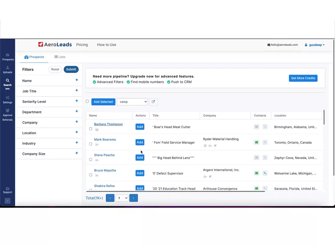Open the camp list dropdown
Viewport: 335px width, 246px height.
(x=132, y=102)
